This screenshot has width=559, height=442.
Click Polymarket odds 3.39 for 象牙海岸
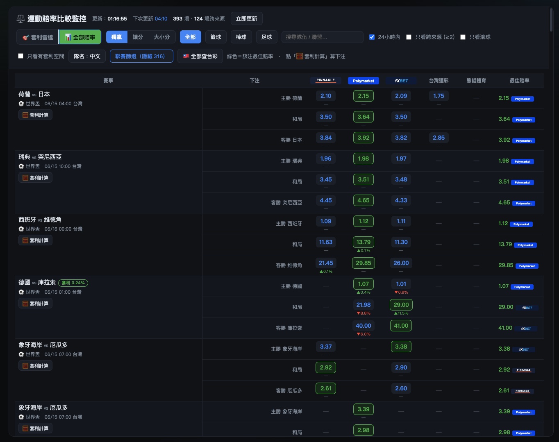[x=364, y=409]
